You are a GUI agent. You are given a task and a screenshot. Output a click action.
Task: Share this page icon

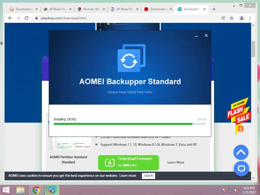[223, 18]
